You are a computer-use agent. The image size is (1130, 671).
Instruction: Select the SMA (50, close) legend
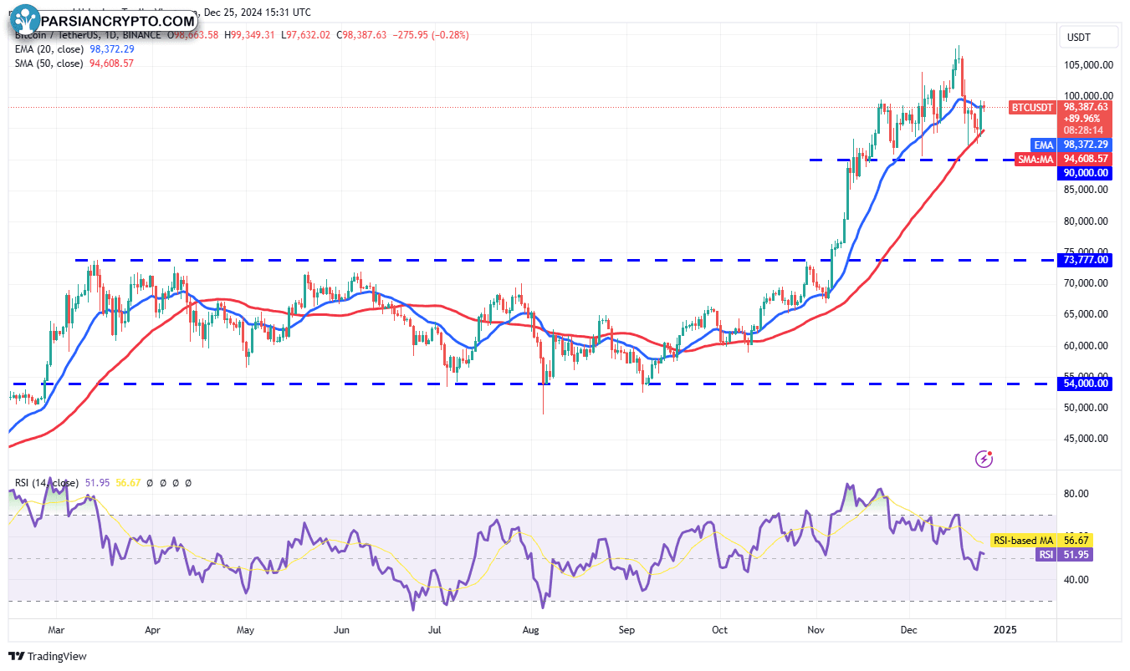point(49,64)
